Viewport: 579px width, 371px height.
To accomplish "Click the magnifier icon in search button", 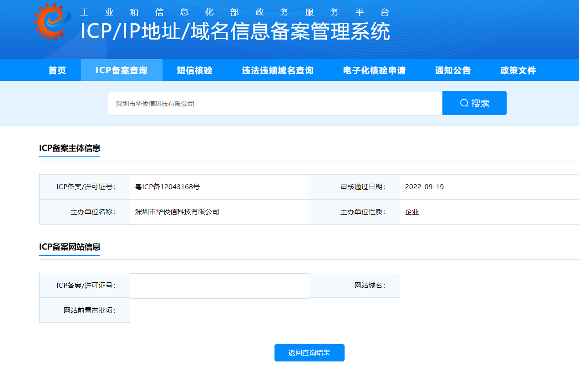I will tap(464, 103).
